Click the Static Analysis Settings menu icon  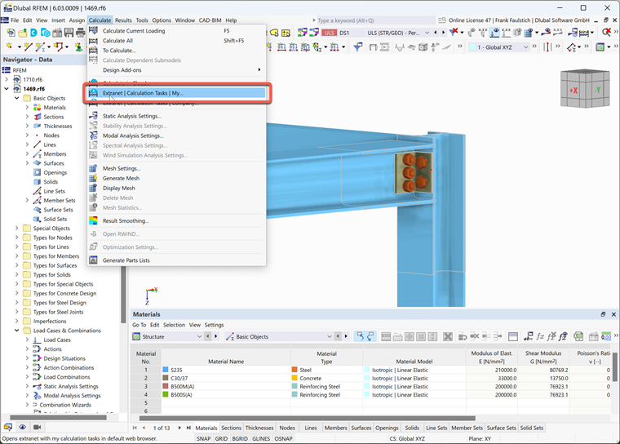[x=93, y=116]
